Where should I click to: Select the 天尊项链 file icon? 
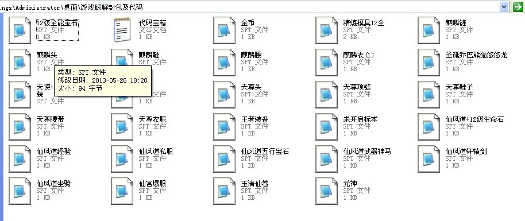tap(326, 95)
